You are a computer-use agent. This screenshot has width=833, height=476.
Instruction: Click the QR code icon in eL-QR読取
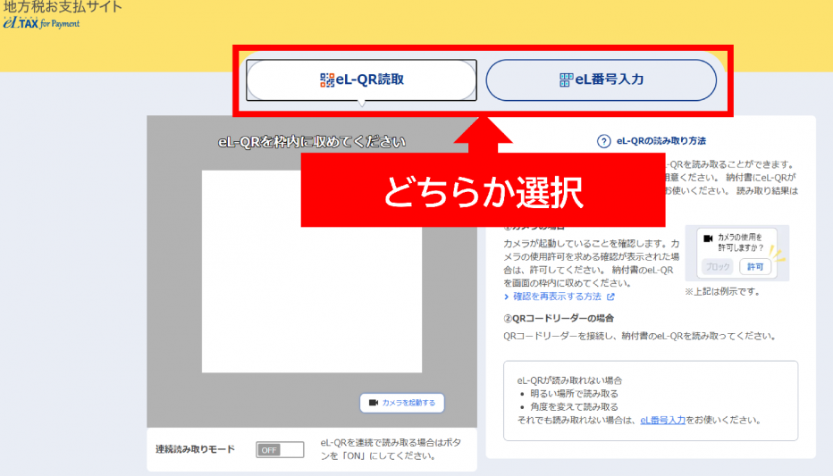(327, 80)
